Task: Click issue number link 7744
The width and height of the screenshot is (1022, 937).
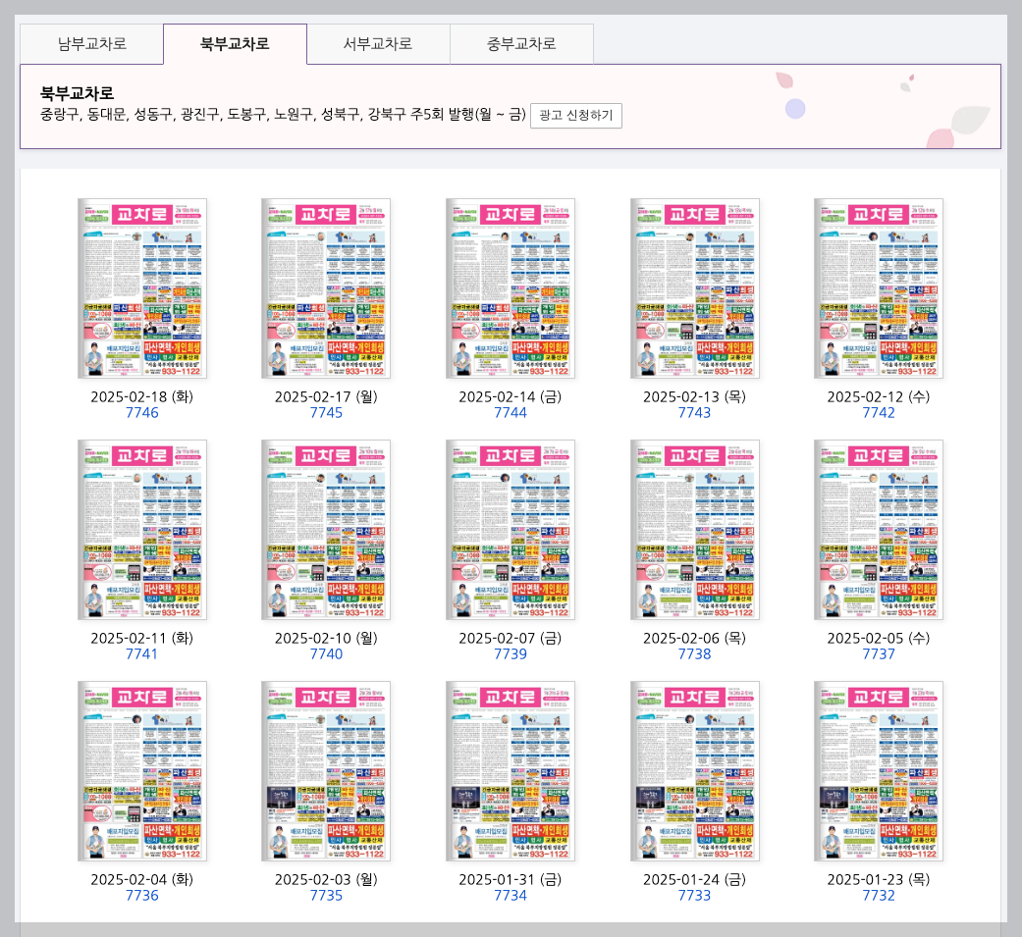Action: [x=511, y=412]
